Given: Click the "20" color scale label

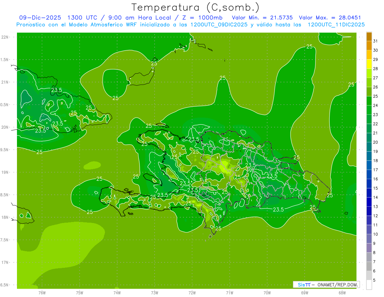Looking at the screenshot, I should pos(376,142).
